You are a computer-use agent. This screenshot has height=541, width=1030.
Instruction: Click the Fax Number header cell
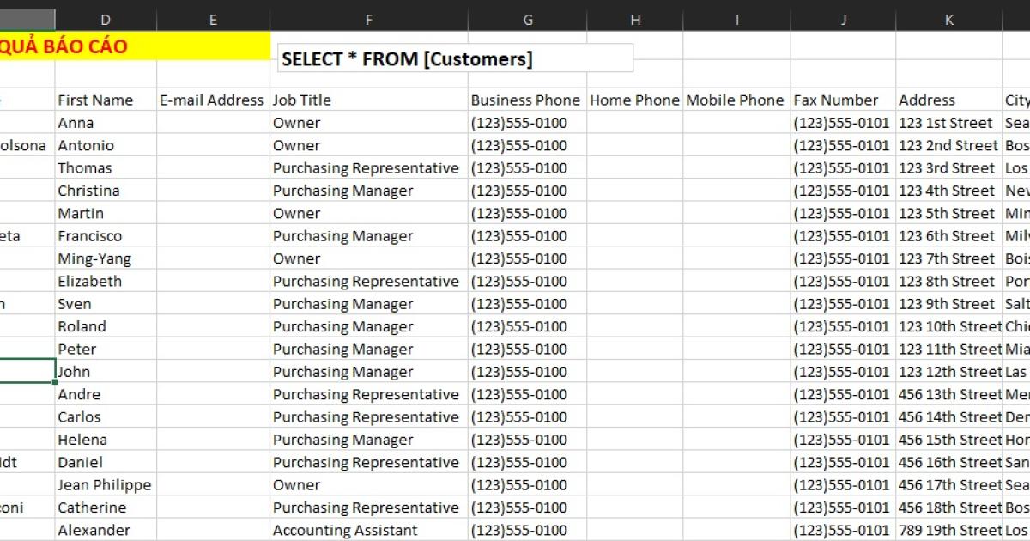[837, 100]
